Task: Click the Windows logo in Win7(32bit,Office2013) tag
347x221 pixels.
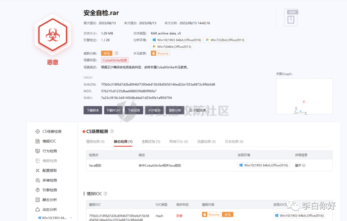Action: coord(207,40)
